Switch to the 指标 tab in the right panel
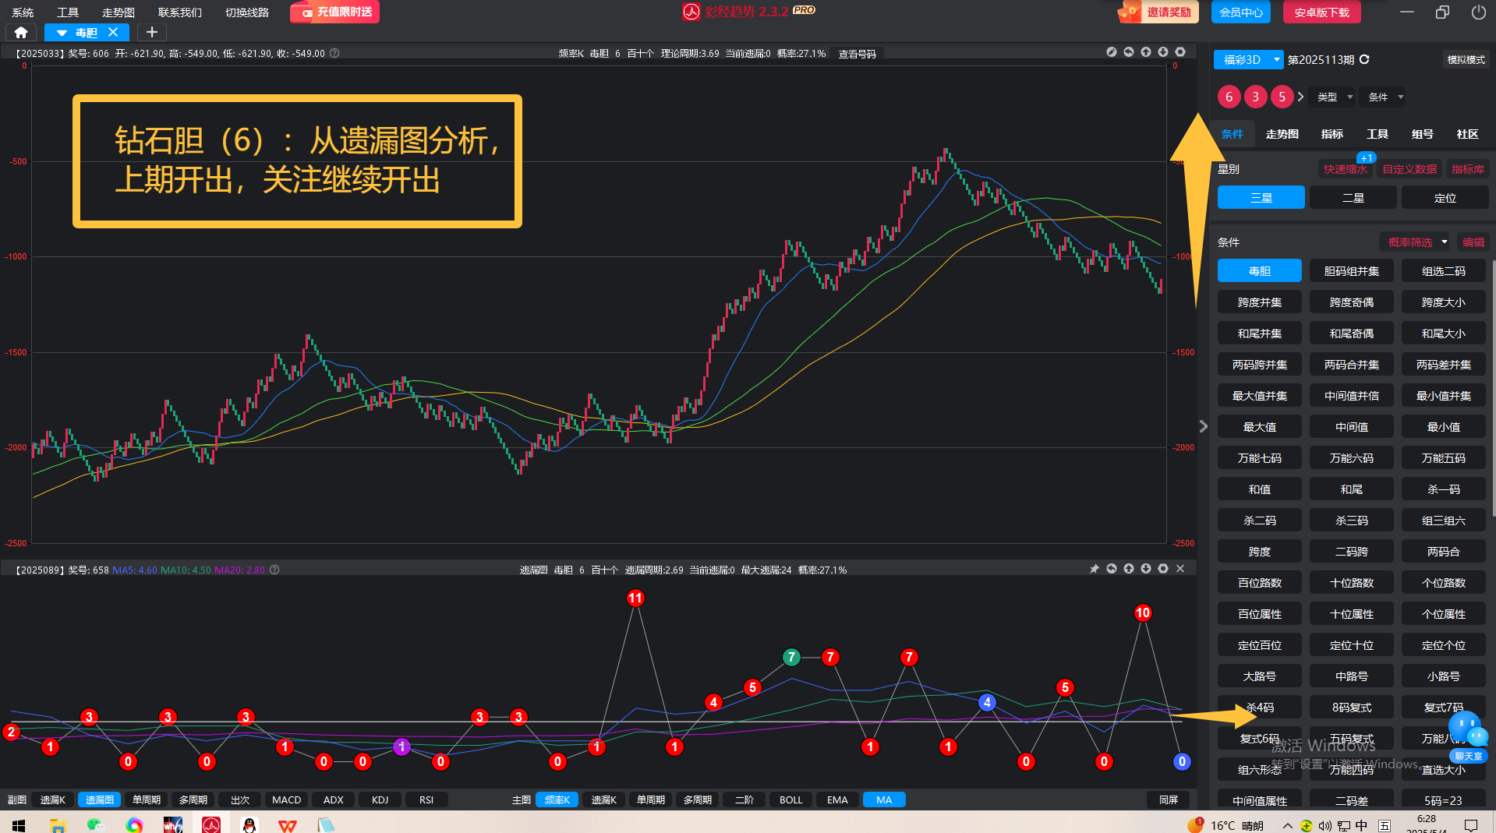The width and height of the screenshot is (1496, 833). point(1332,134)
